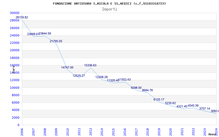Select data label 23699.61
Viewport: 219px width, 137px height.
tap(33, 34)
